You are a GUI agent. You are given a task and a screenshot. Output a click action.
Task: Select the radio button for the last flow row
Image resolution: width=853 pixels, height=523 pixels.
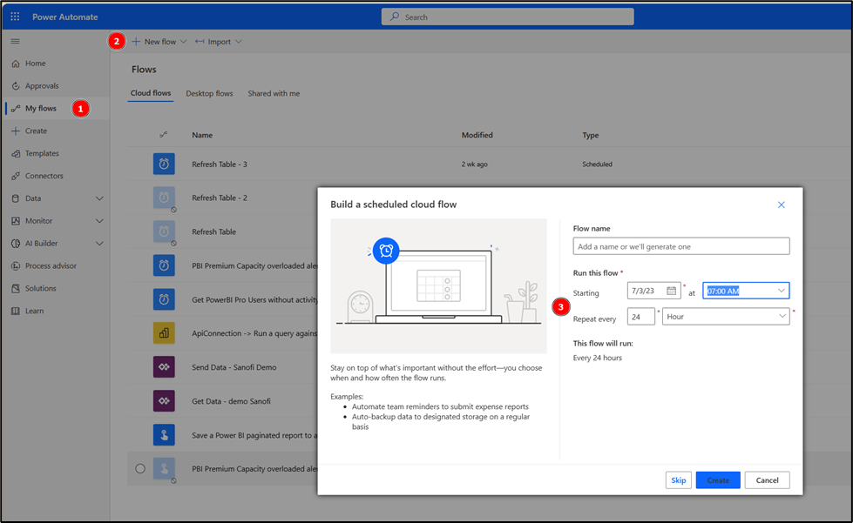[140, 468]
